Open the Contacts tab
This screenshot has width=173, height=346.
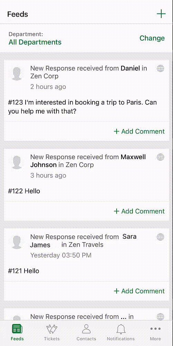tap(86, 333)
